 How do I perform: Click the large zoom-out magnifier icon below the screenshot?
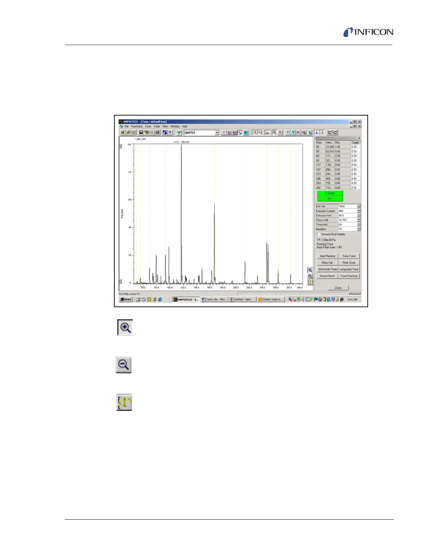[x=124, y=365]
